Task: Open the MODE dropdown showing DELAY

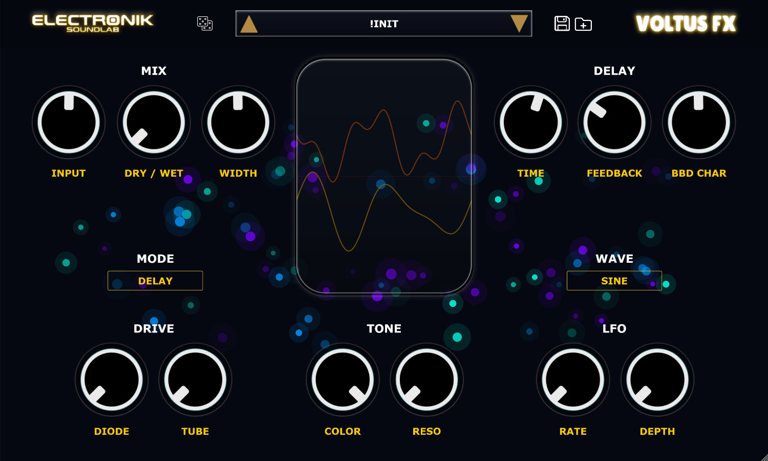Action: tap(155, 281)
